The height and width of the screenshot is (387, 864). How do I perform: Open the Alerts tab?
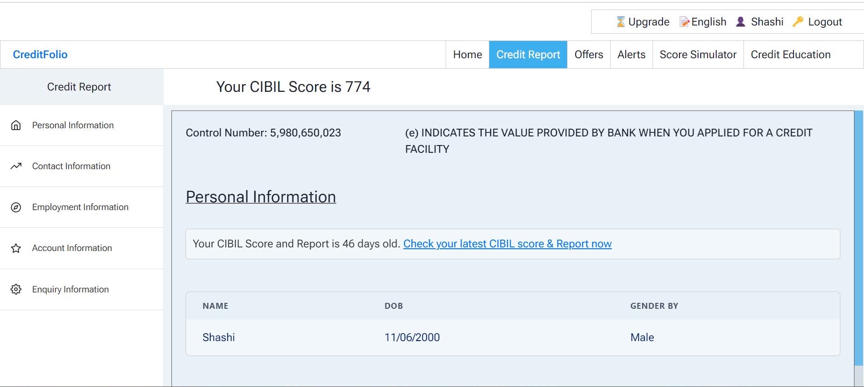point(631,55)
